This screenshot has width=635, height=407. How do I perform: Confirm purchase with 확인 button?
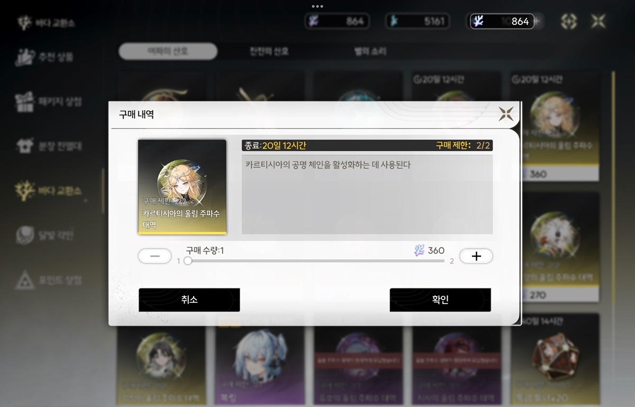pyautogui.click(x=440, y=300)
